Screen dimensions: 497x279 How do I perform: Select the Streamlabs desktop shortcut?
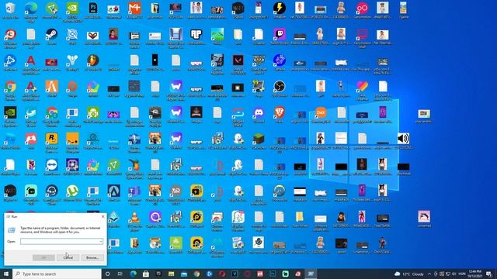click(x=31, y=191)
